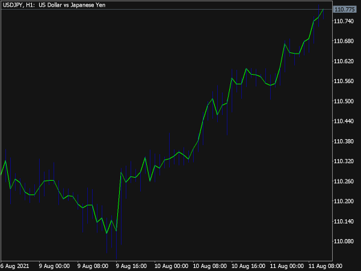Click the 110.140 price axis label

click(344, 222)
